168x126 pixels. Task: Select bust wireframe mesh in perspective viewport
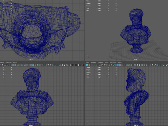[x=136, y=30]
